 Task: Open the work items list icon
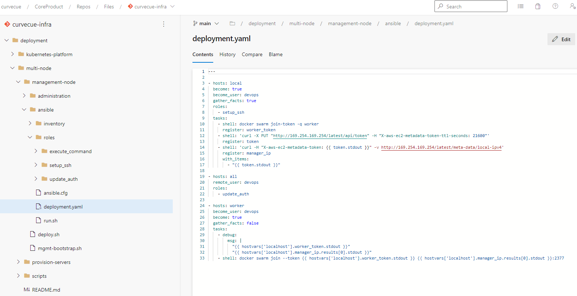[x=521, y=6]
